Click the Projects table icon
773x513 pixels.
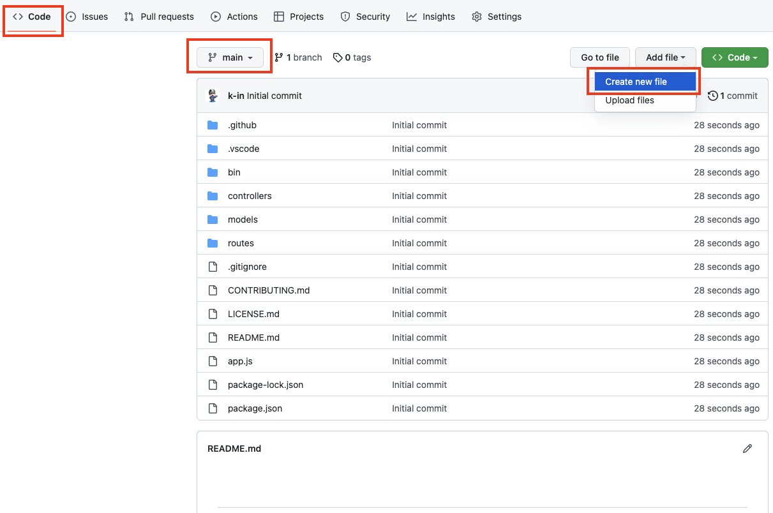click(279, 17)
